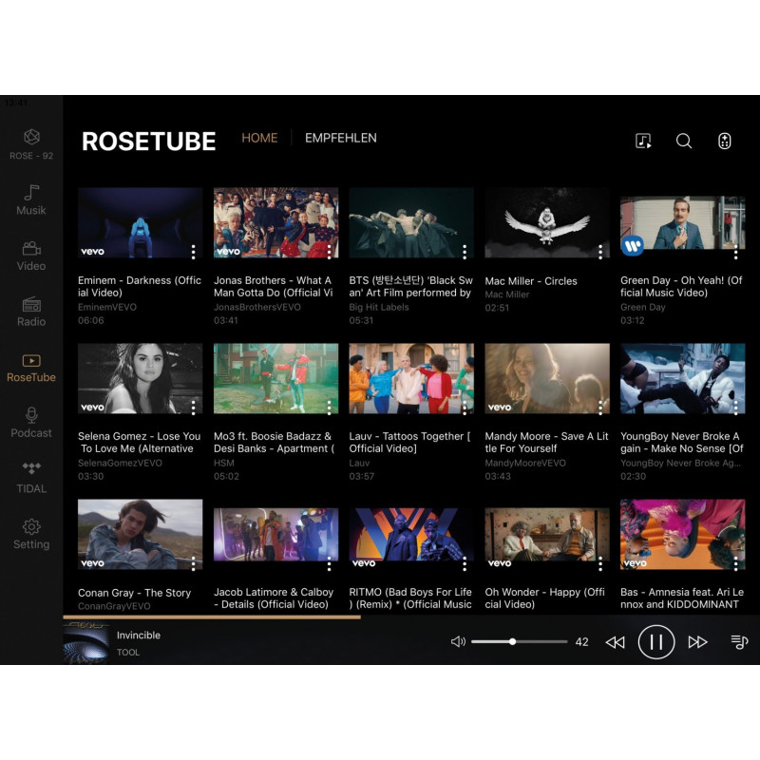The height and width of the screenshot is (760, 760).
Task: Open options menu on Bas Amnesia video
Action: tap(735, 563)
